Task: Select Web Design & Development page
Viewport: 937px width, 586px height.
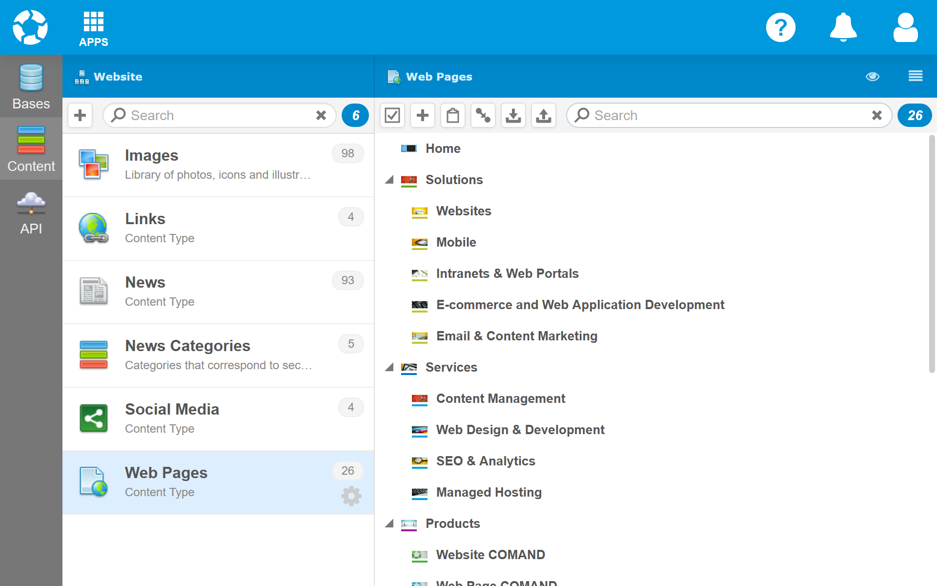Action: [x=520, y=430]
